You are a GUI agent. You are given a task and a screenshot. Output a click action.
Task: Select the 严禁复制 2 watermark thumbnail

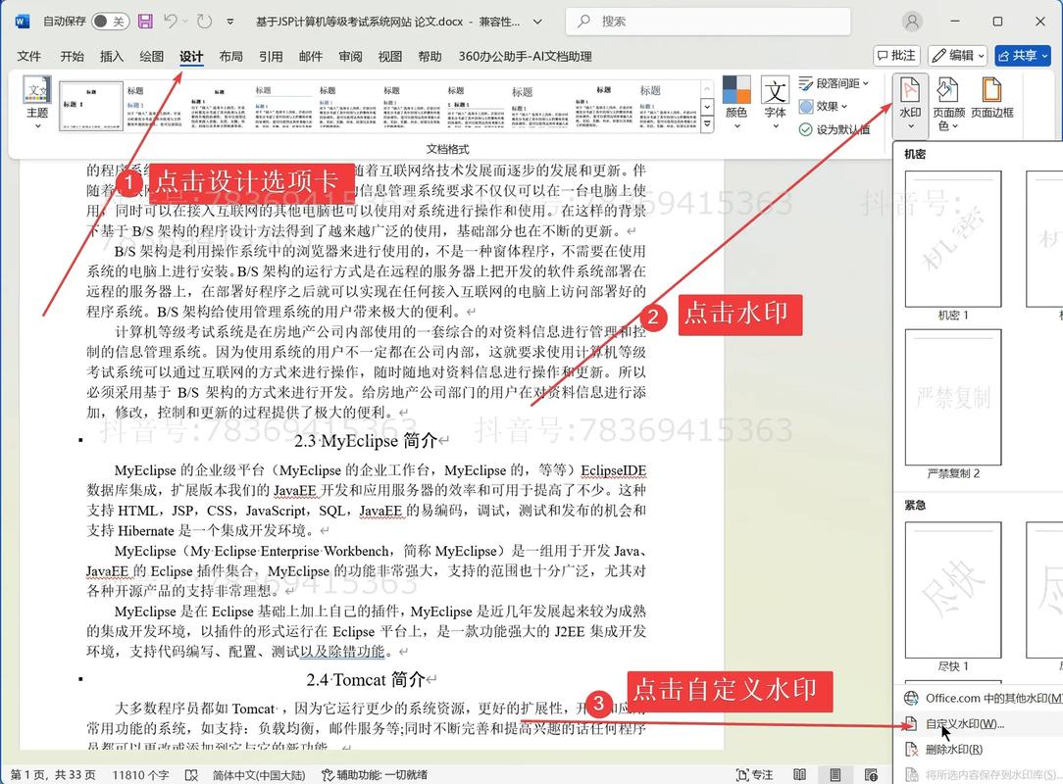pos(952,398)
